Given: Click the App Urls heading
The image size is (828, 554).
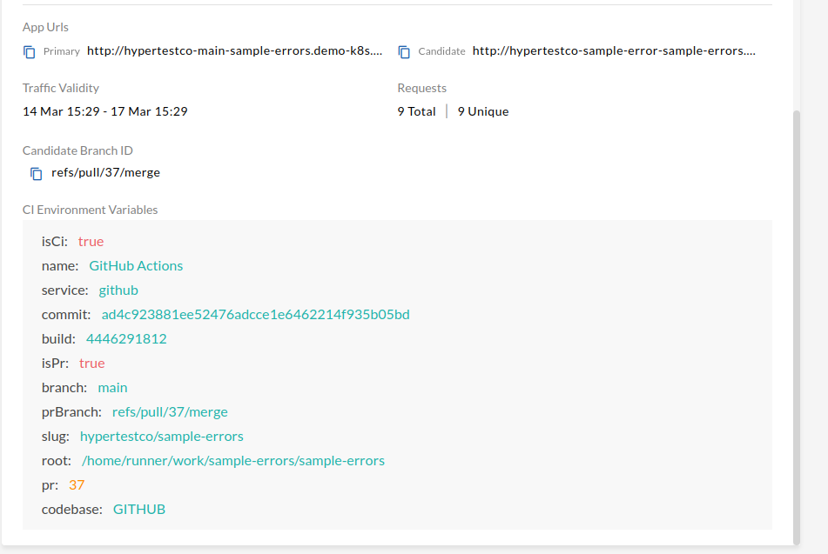Looking at the screenshot, I should (45, 27).
